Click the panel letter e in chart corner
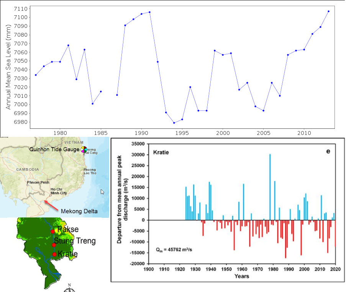The width and height of the screenshot is (346, 292). click(328, 151)
